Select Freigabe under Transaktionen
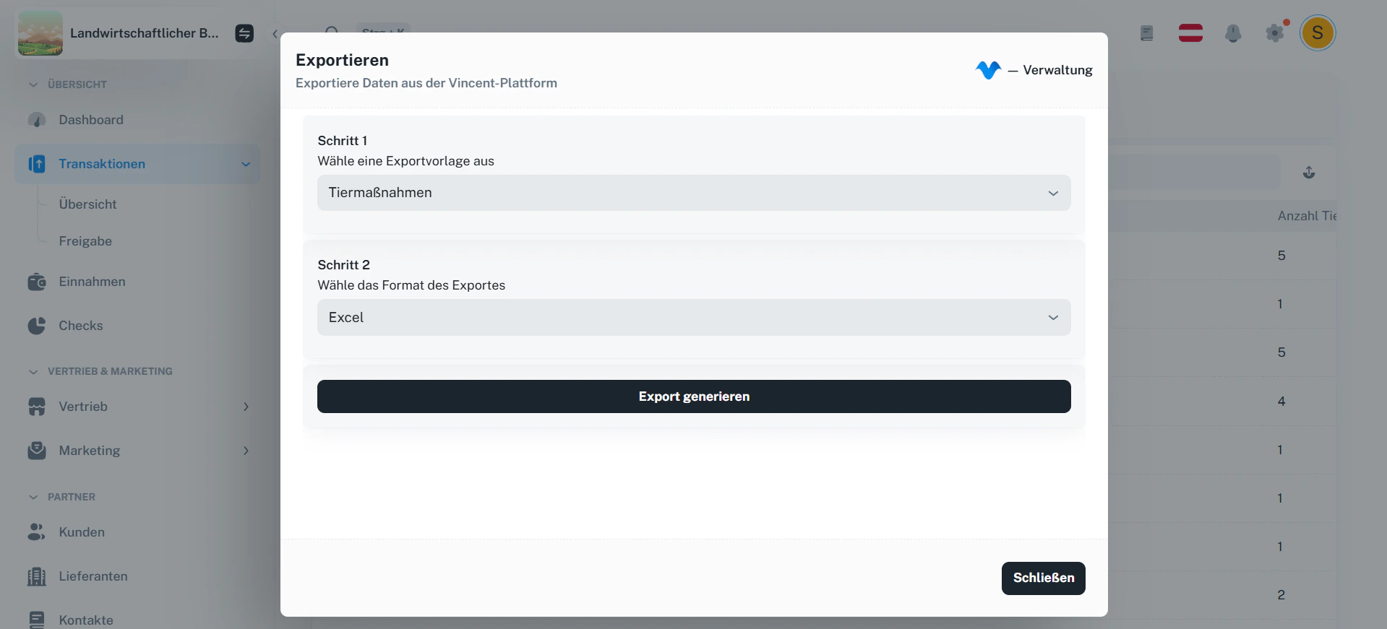The width and height of the screenshot is (1387, 629). [x=85, y=241]
